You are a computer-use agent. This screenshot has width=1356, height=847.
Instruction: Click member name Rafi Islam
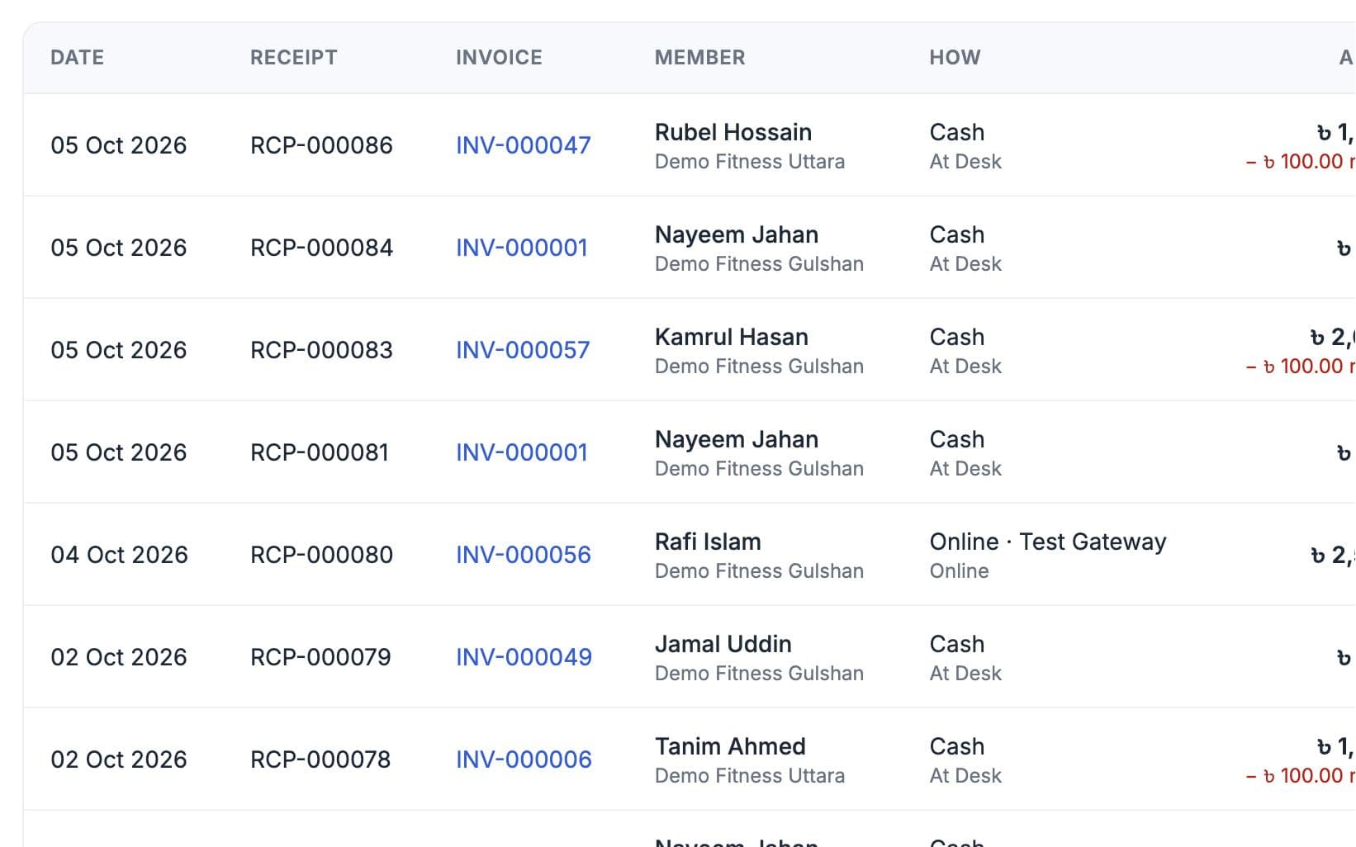click(x=708, y=542)
